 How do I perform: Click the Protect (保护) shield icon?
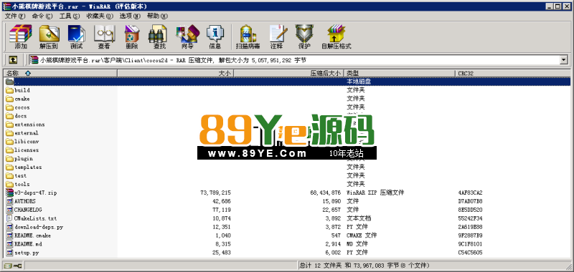coord(304,37)
